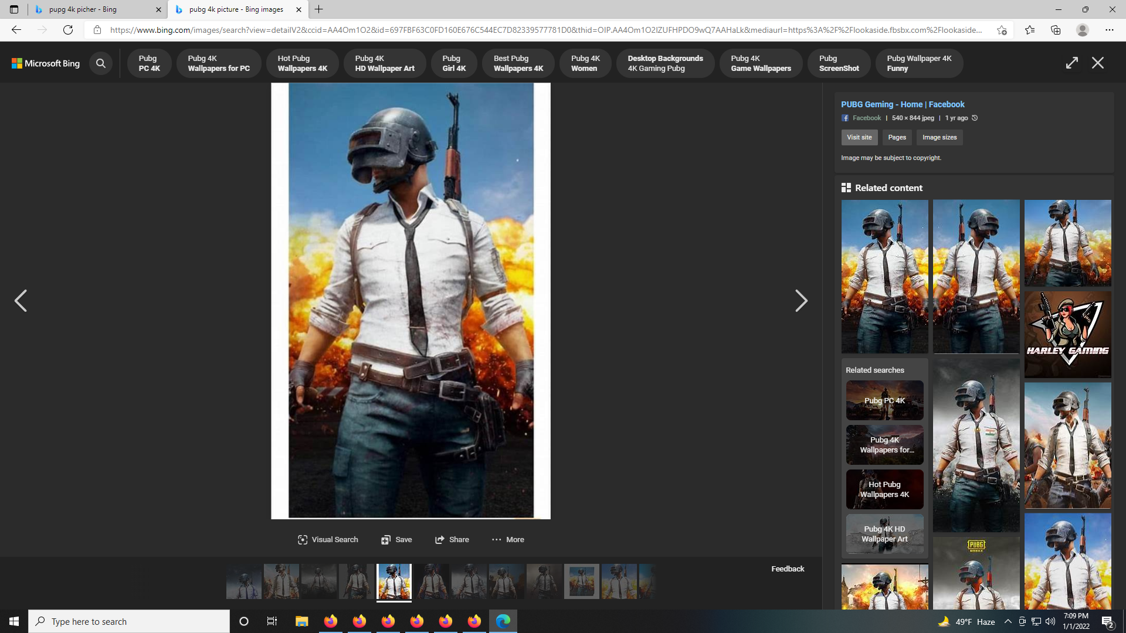Switch to pupg 4k picher tab
1126x633 pixels.
[97, 9]
